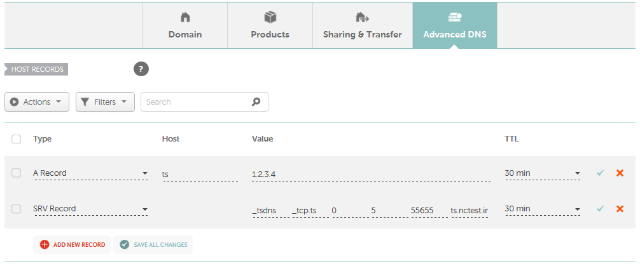This screenshot has width=640, height=264.
Task: Expand the Actions dropdown
Action: pyautogui.click(x=37, y=102)
